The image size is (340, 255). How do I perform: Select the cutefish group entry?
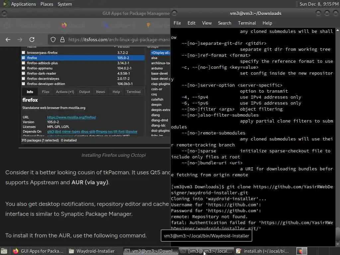[x=157, y=100]
